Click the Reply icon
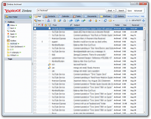The height and width of the screenshot is (119, 151). click(71, 20)
